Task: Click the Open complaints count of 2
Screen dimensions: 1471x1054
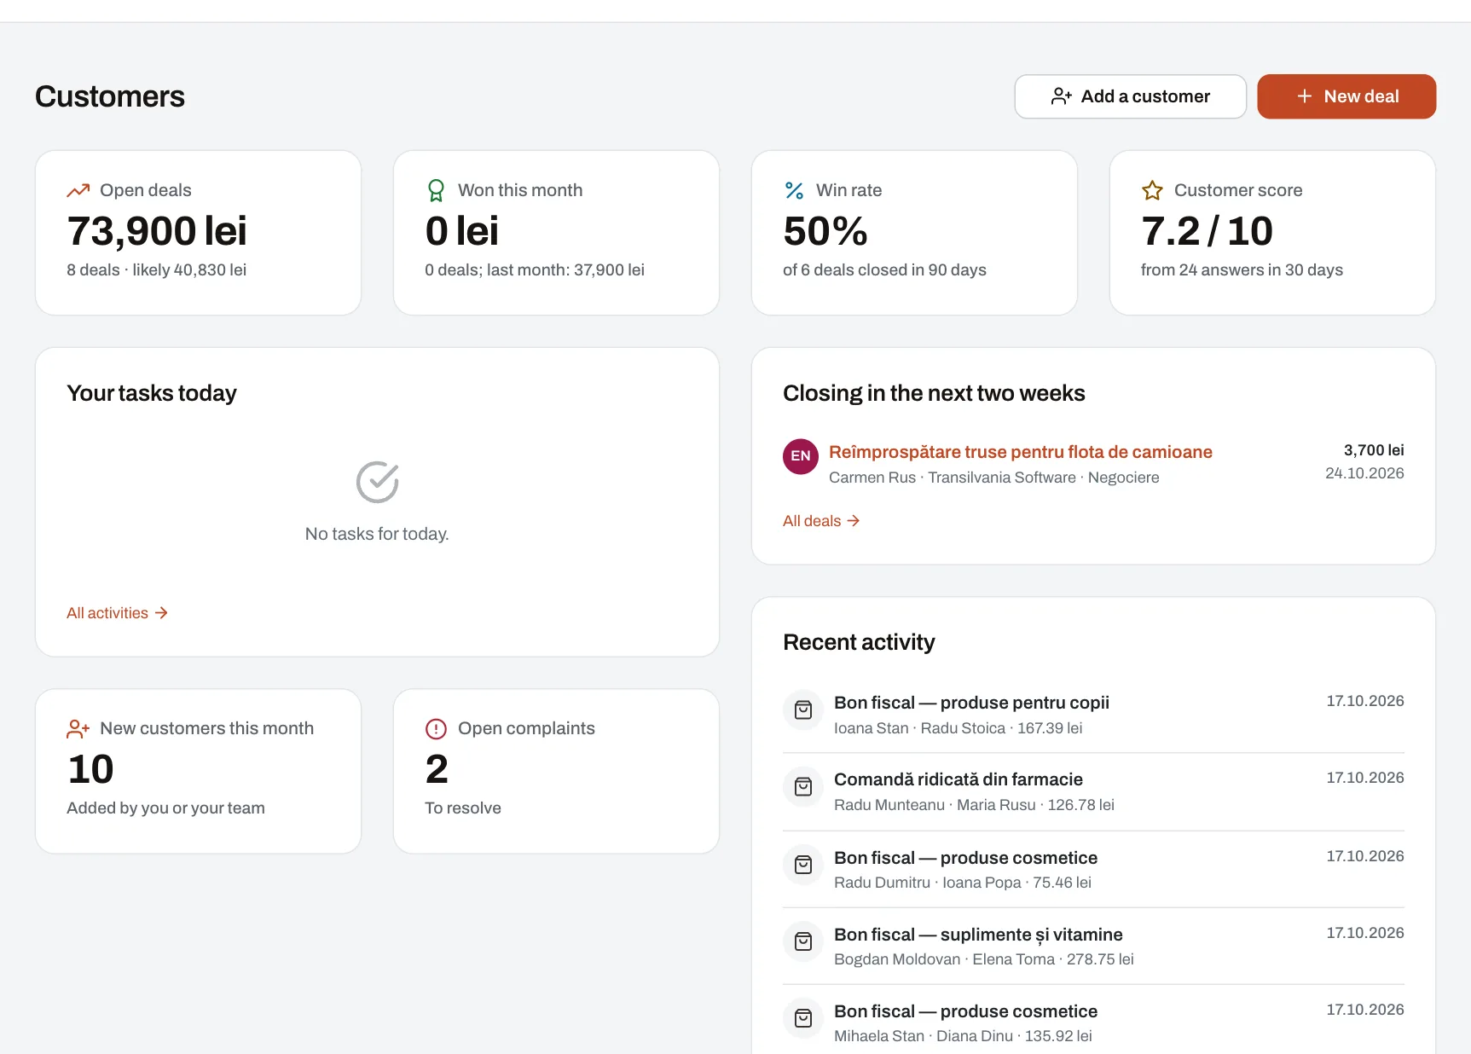Action: tap(437, 769)
